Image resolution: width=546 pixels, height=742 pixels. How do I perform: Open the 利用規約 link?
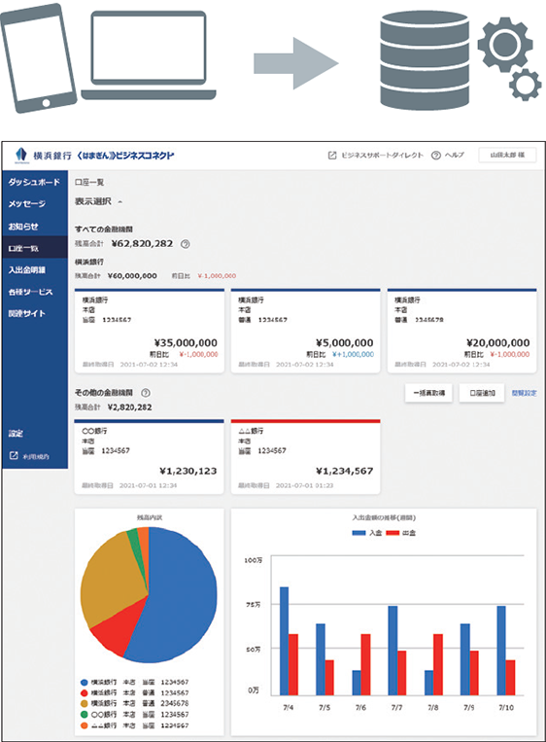(36, 456)
